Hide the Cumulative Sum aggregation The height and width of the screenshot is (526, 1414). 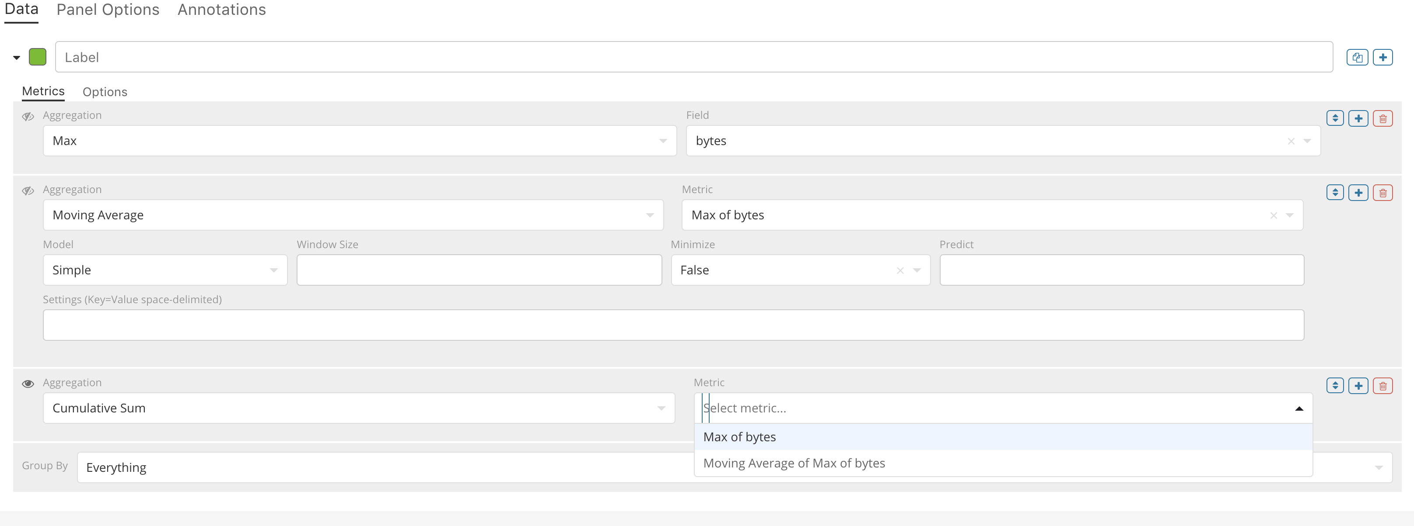28,384
